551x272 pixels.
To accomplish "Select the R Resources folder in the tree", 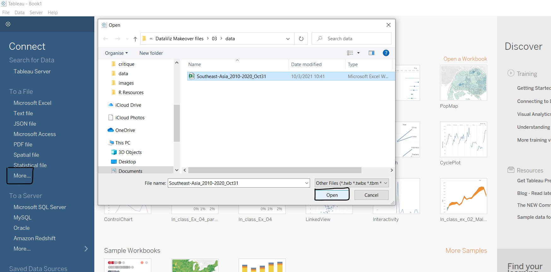I will pyautogui.click(x=131, y=92).
